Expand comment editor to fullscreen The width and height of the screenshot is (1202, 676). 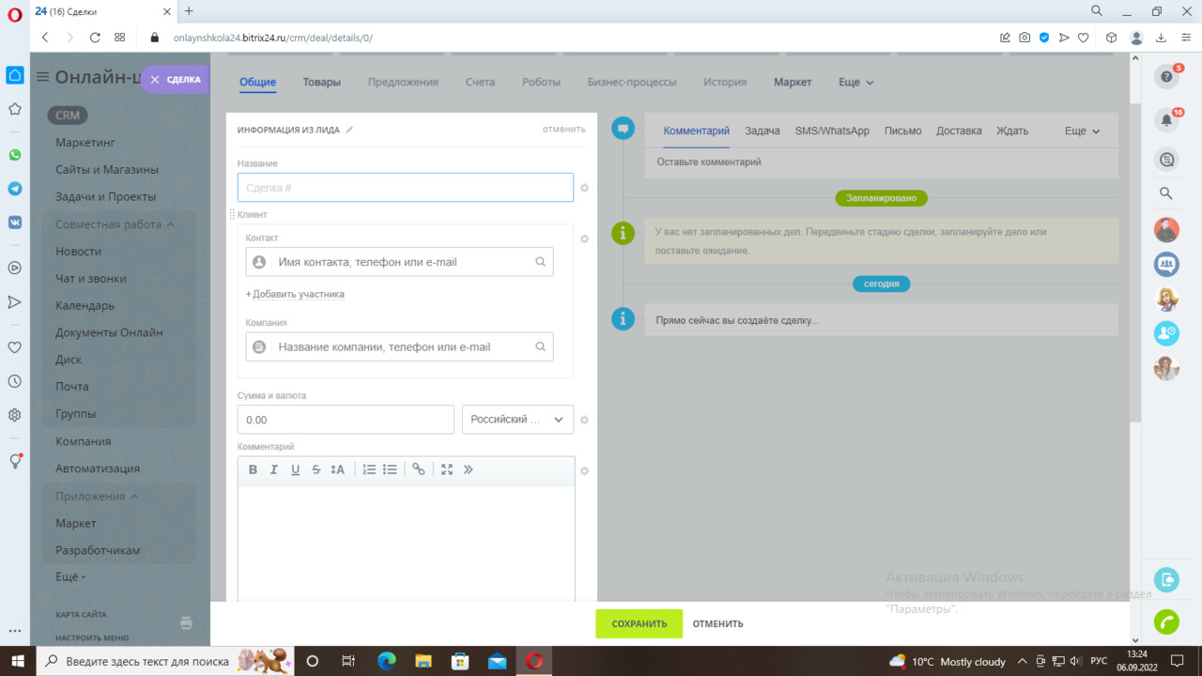point(447,469)
